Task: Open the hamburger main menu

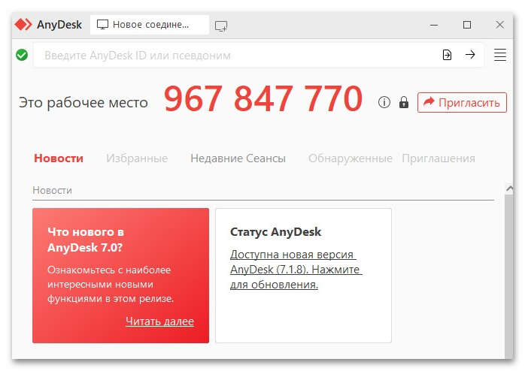Action: [x=500, y=55]
